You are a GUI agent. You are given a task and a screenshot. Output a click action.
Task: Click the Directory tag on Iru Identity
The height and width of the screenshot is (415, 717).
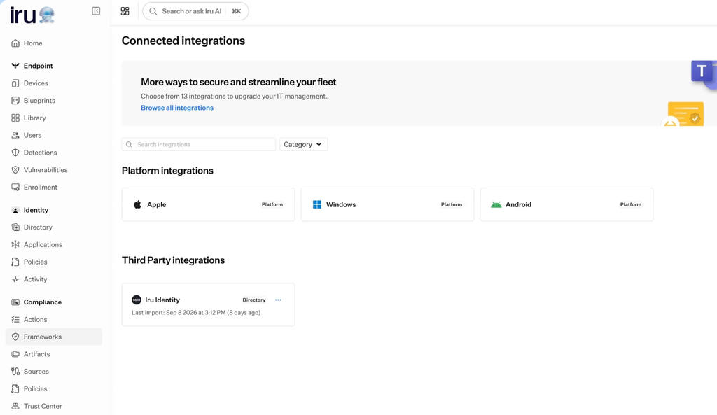pos(253,300)
